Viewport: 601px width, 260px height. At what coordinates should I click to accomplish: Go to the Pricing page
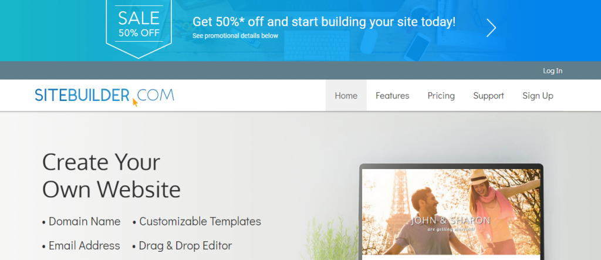click(x=441, y=96)
